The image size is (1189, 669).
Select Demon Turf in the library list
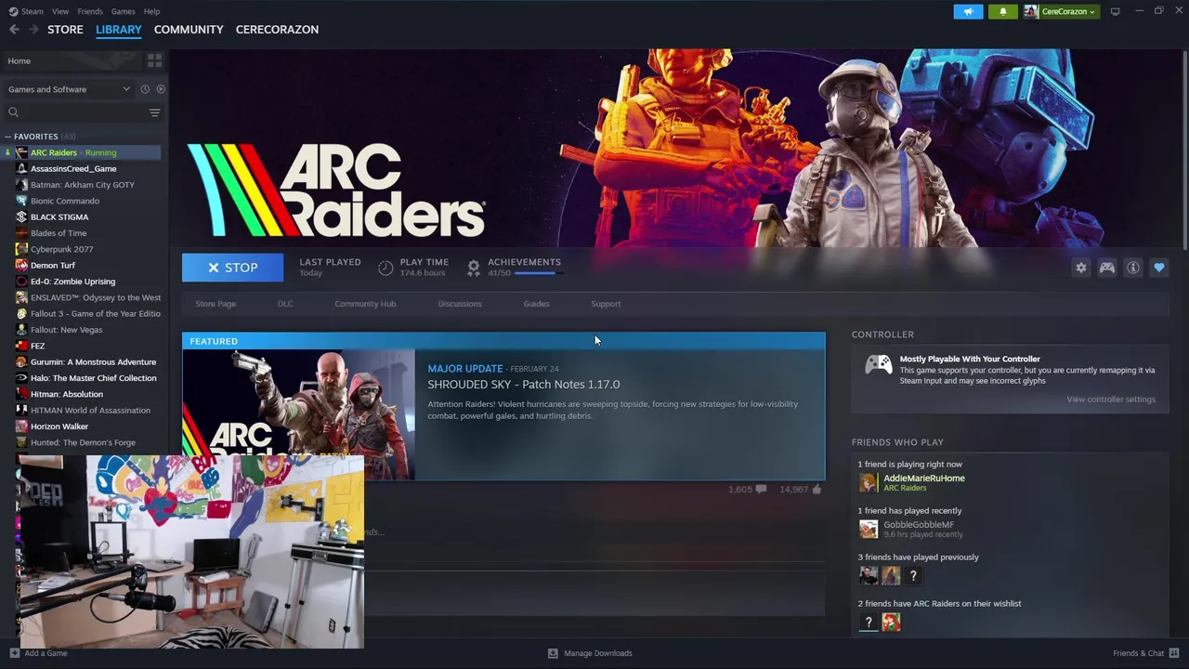(52, 265)
